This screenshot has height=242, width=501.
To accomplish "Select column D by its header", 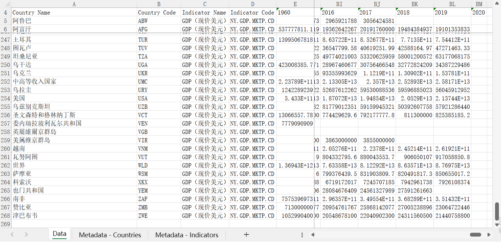I will click(x=253, y=4).
